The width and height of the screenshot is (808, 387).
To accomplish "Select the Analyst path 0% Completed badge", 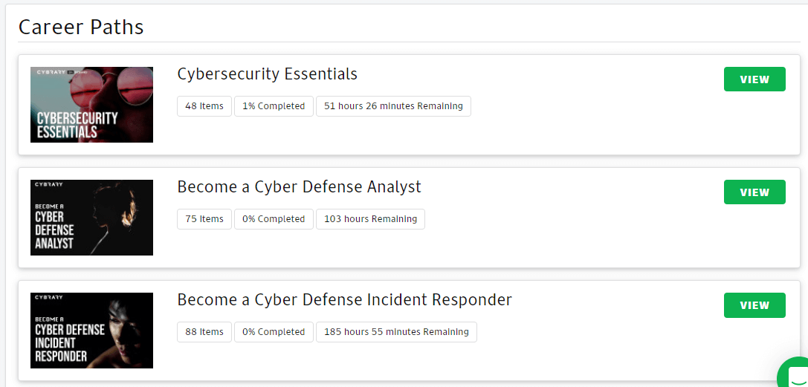I will pyautogui.click(x=274, y=218).
